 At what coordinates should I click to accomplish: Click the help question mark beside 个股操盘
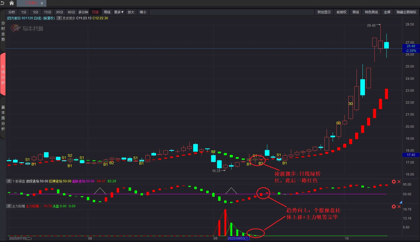click(9, 181)
